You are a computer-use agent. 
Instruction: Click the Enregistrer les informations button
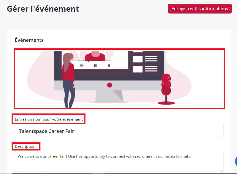pyautogui.click(x=200, y=9)
